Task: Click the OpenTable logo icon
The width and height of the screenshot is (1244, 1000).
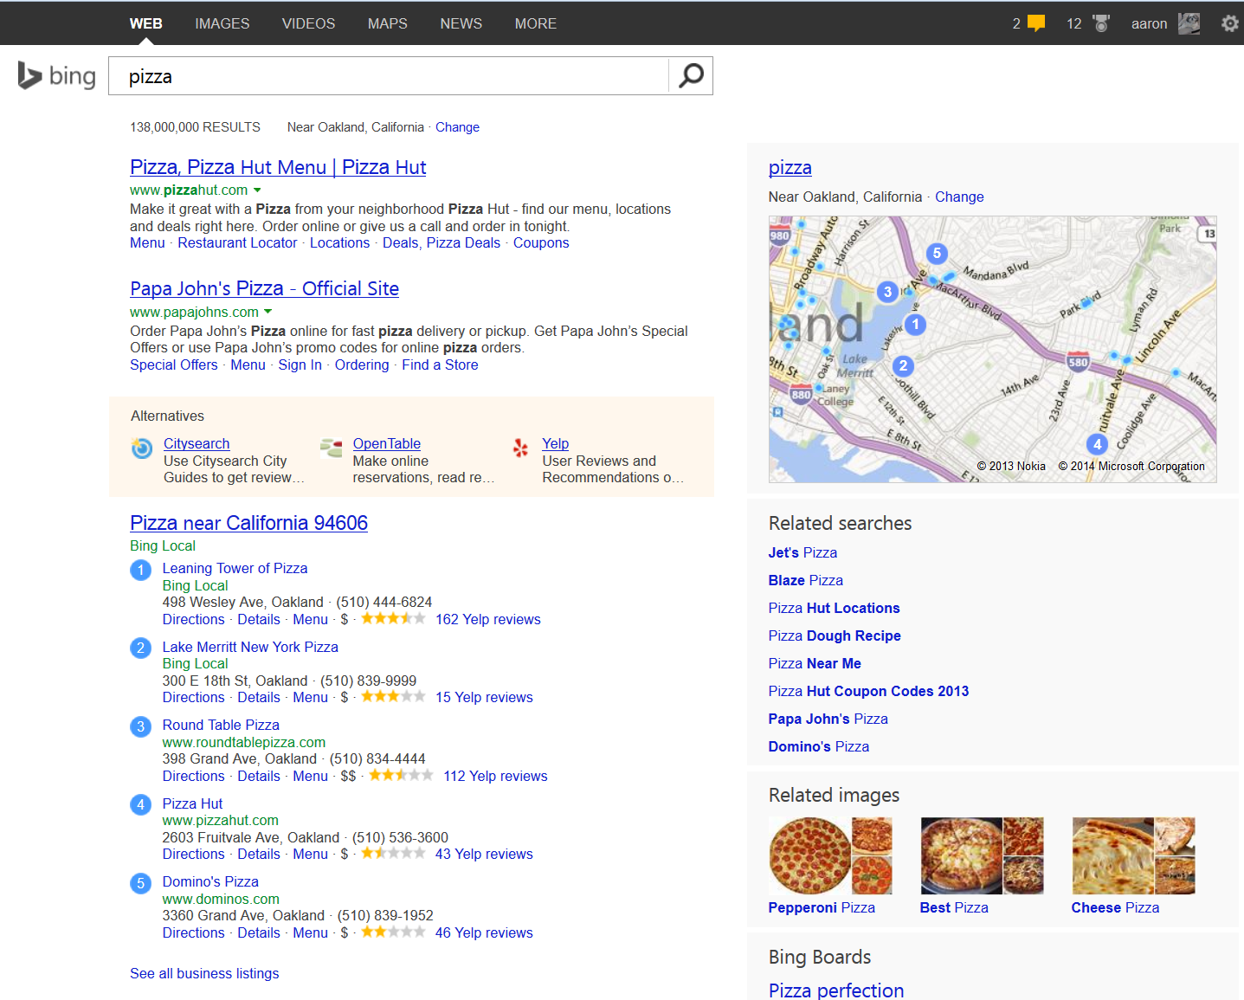Action: click(331, 448)
